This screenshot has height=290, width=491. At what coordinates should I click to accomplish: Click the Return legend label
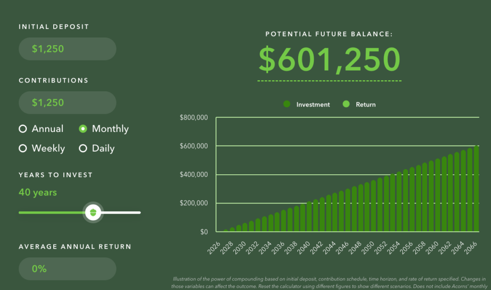(x=365, y=105)
